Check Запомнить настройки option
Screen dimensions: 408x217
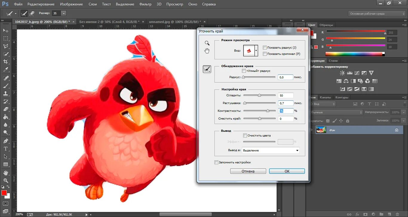point(217,162)
